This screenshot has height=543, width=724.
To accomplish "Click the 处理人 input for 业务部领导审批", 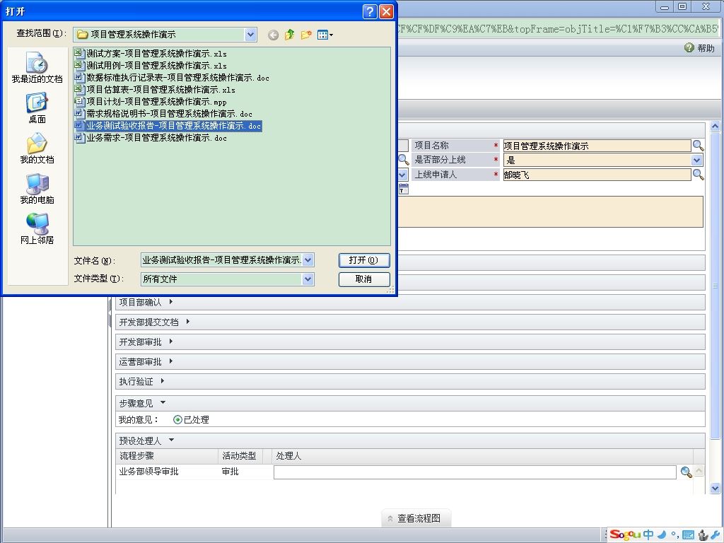I will pyautogui.click(x=474, y=472).
